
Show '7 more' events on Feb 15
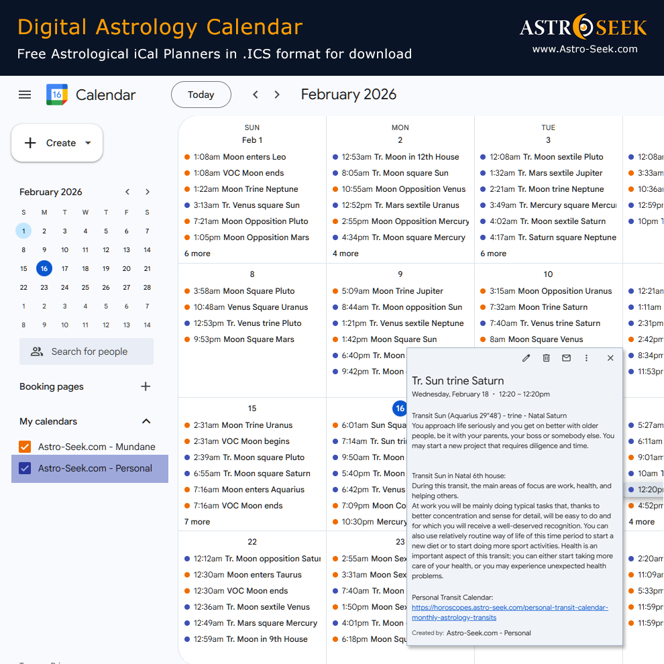(197, 522)
